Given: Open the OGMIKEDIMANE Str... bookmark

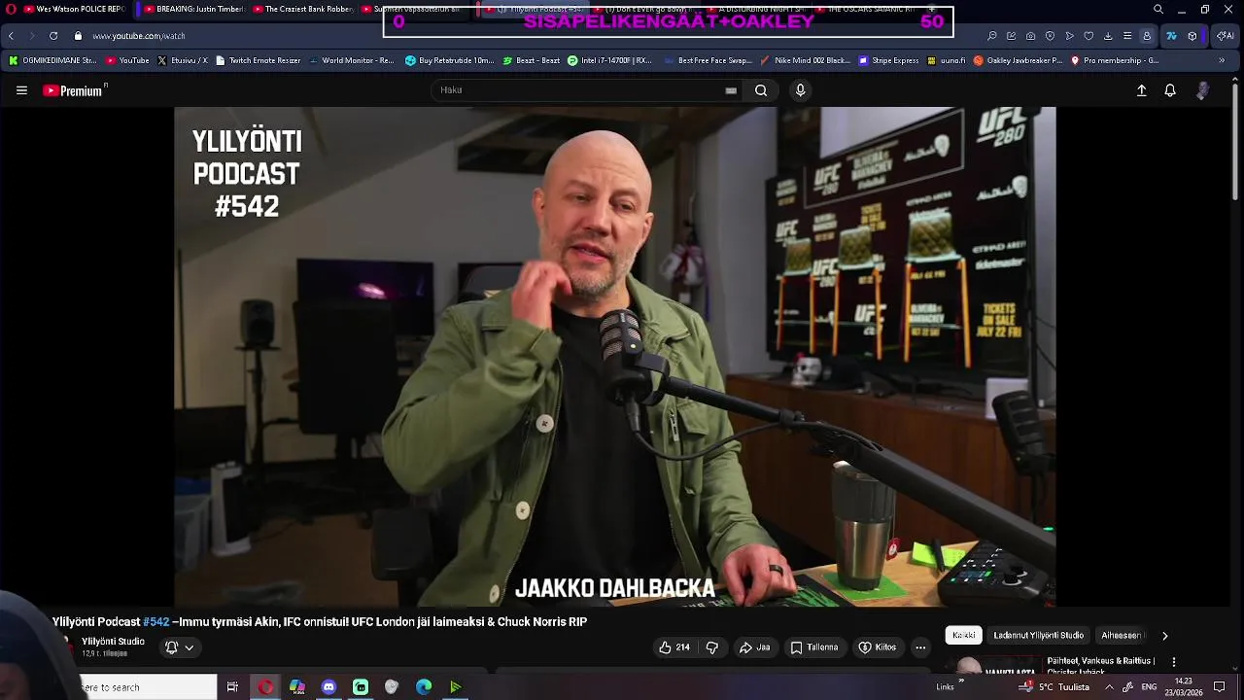Looking at the screenshot, I should click(52, 60).
